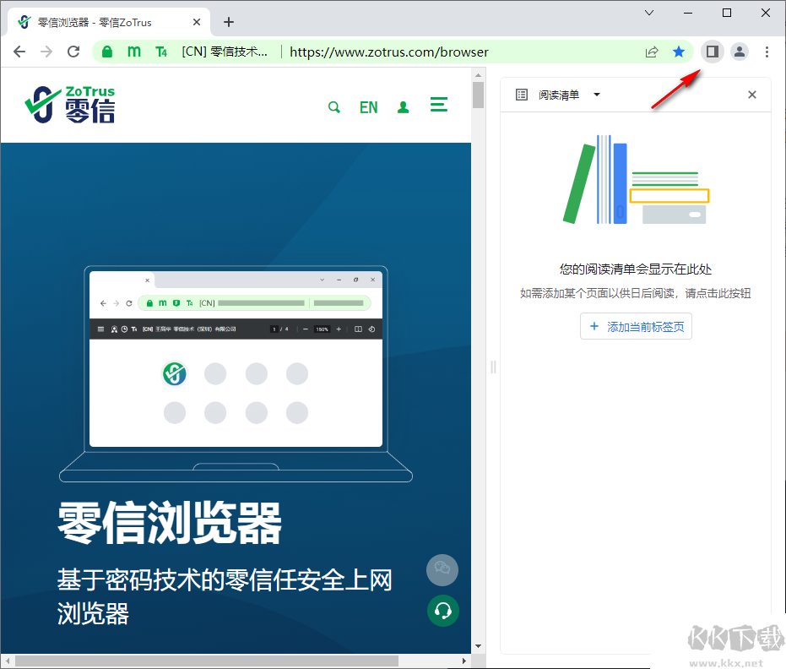Click the share icon next to the address bar
This screenshot has width=786, height=669.
point(651,52)
